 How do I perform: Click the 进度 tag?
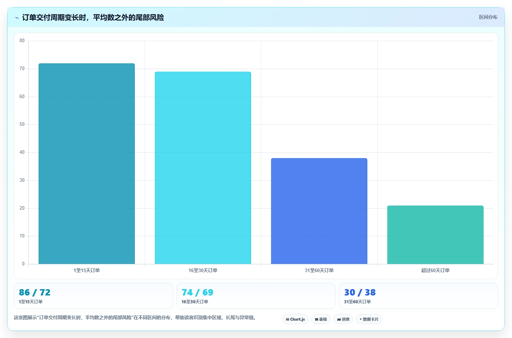[x=343, y=319]
